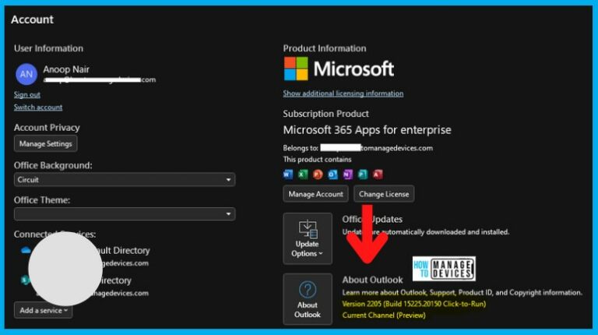The width and height of the screenshot is (598, 335).
Task: Expand the Office Background dropdown
Action: (125, 180)
